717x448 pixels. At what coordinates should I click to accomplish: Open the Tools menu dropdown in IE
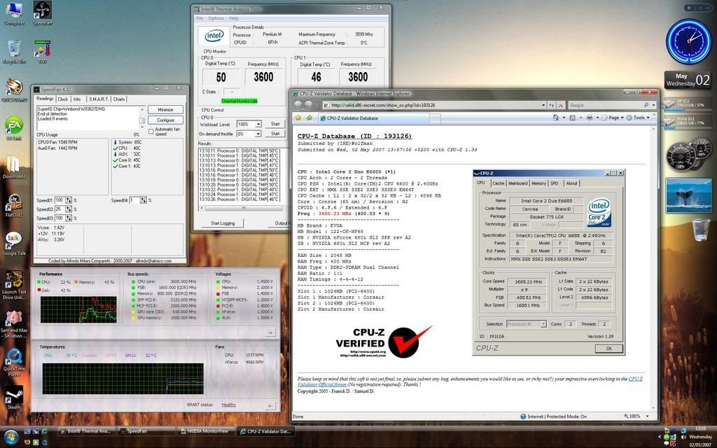(x=638, y=118)
